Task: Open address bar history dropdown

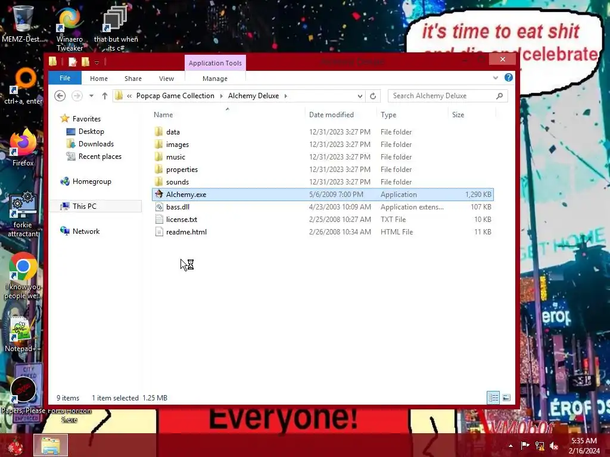Action: click(360, 96)
